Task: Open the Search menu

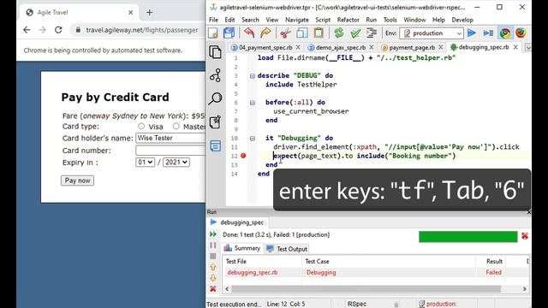Action: coord(250,20)
